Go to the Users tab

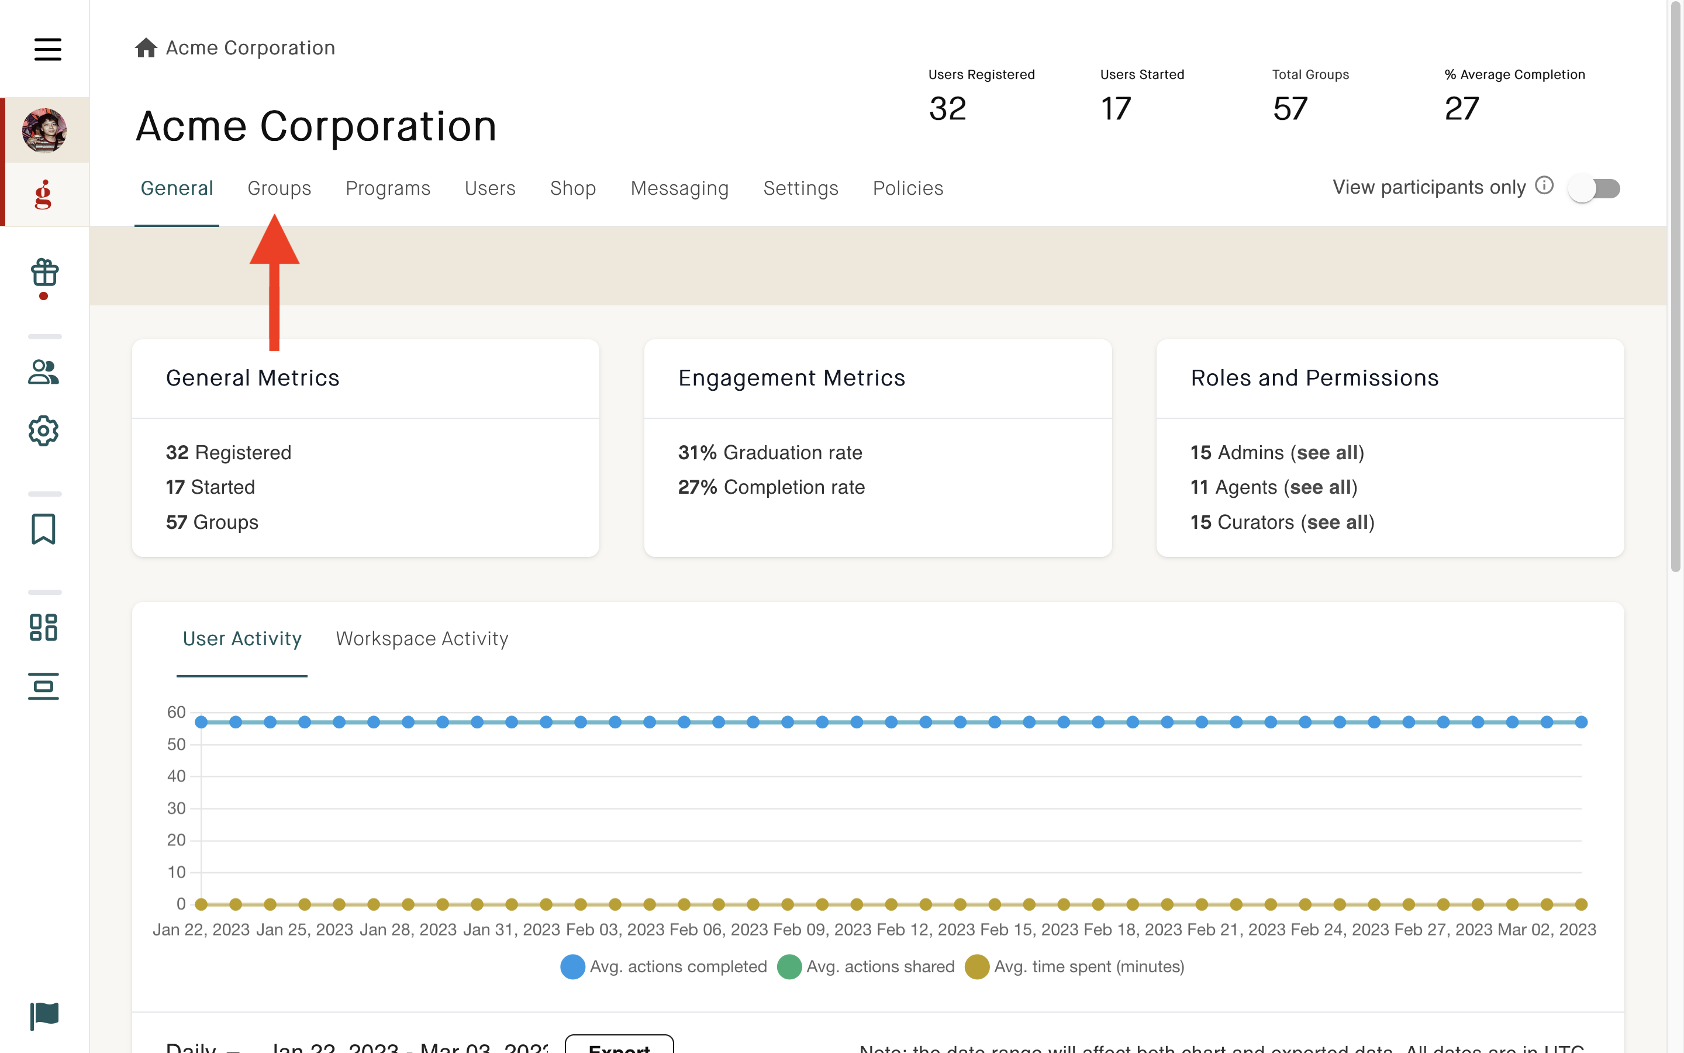pyautogui.click(x=490, y=189)
